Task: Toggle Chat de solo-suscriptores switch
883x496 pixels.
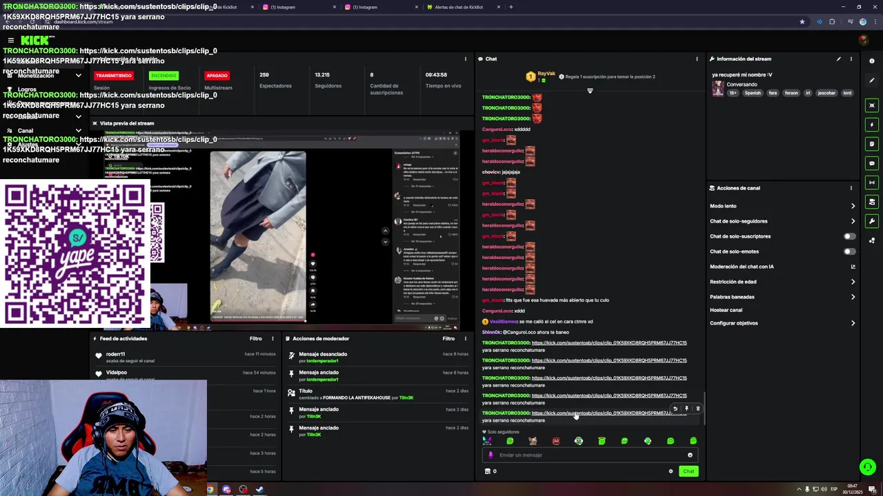Action: click(x=849, y=236)
